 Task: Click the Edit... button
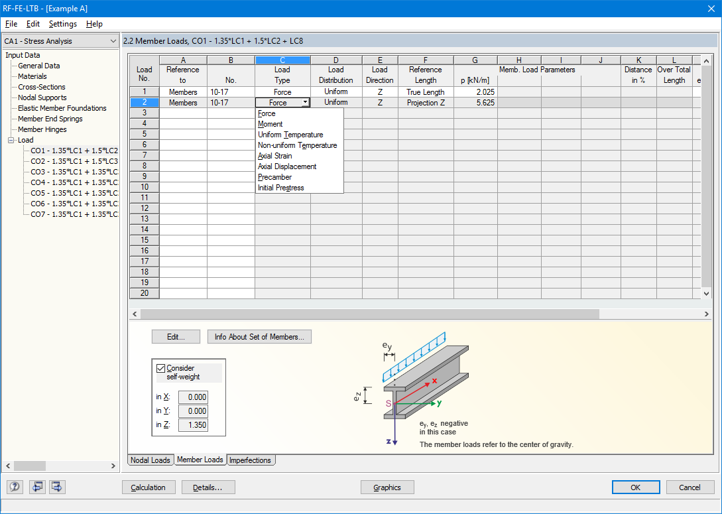point(176,337)
